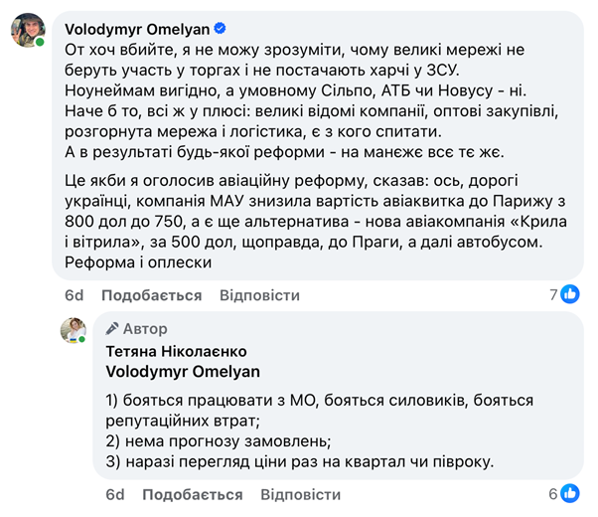Click the green online dot on reply avatar

(x=83, y=340)
